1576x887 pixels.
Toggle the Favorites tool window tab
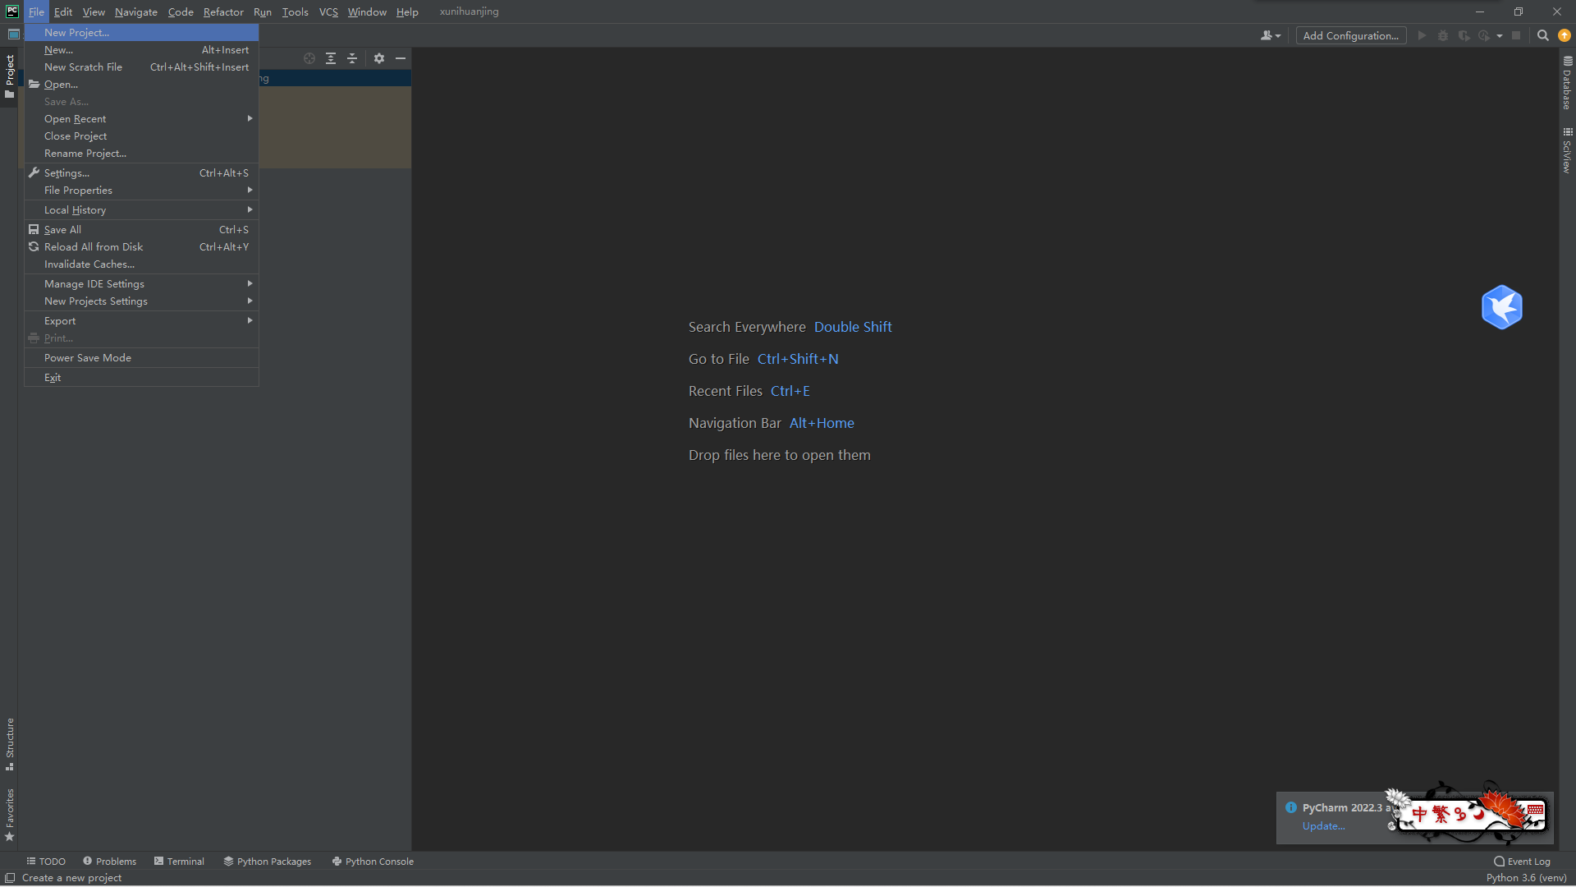[x=9, y=815]
